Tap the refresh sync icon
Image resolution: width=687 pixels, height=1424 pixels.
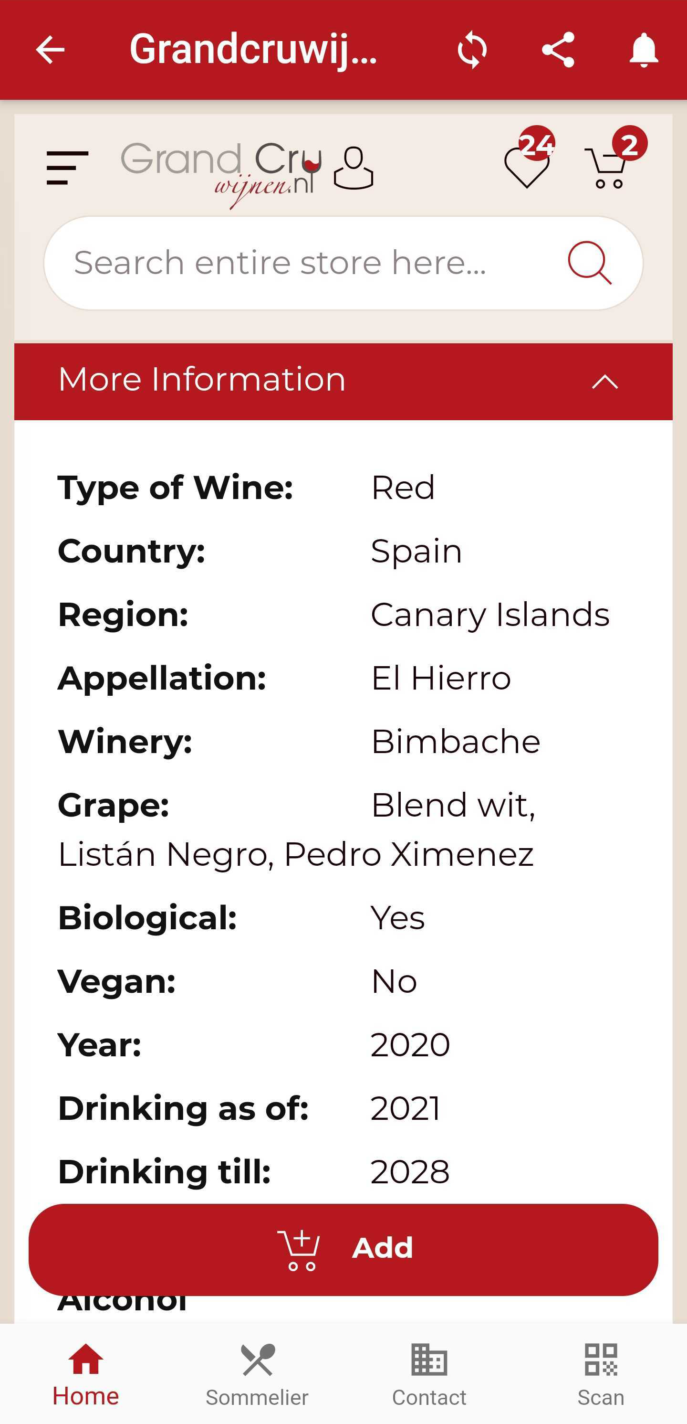click(x=472, y=50)
